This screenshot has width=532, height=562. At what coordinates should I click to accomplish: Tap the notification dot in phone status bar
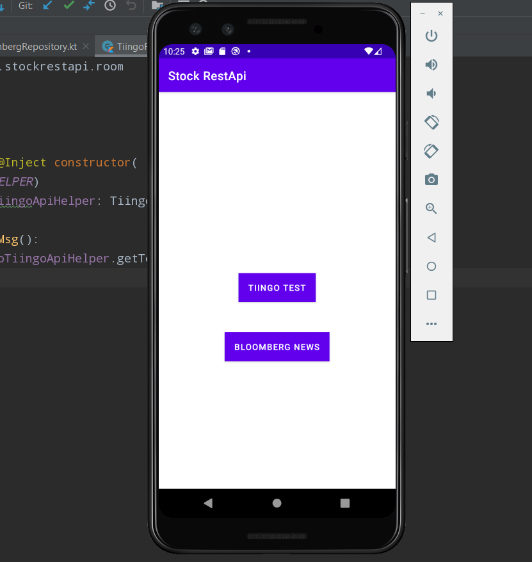click(249, 51)
